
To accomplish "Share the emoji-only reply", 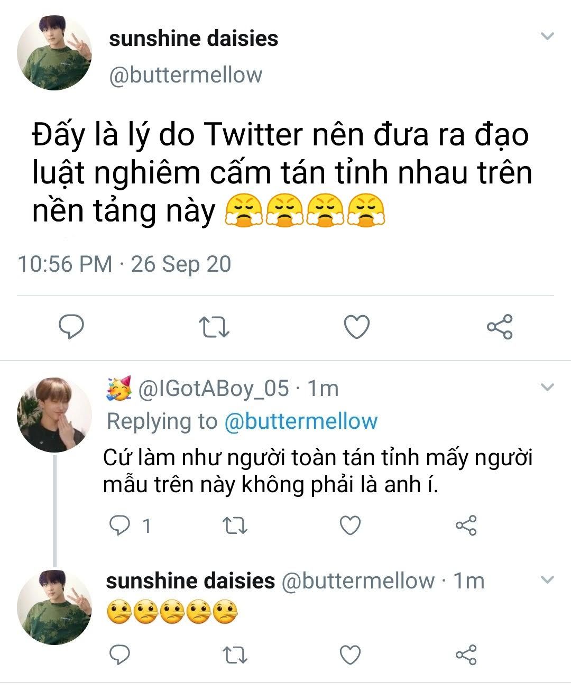I will click(x=466, y=656).
